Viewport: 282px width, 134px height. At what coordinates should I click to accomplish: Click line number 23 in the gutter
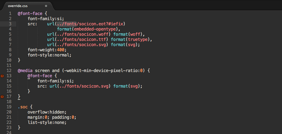pyautogui.click(x=9, y=128)
